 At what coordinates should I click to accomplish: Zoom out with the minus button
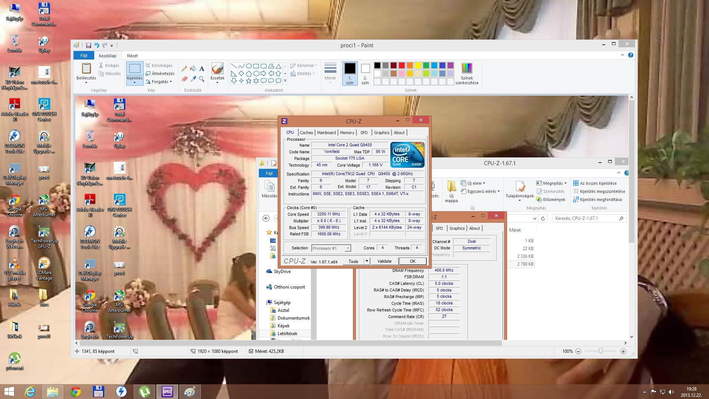(x=578, y=351)
